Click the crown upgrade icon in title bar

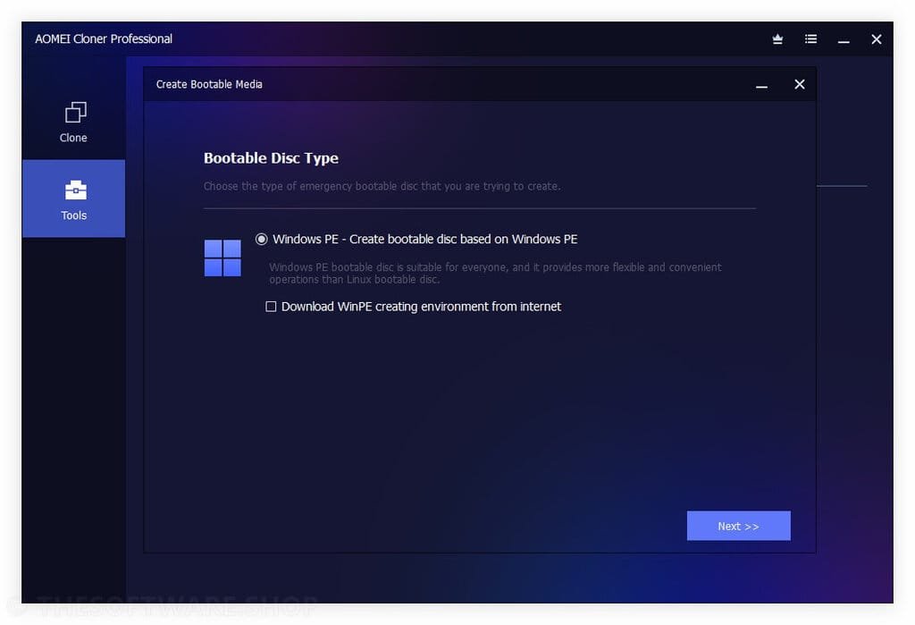pyautogui.click(x=777, y=39)
